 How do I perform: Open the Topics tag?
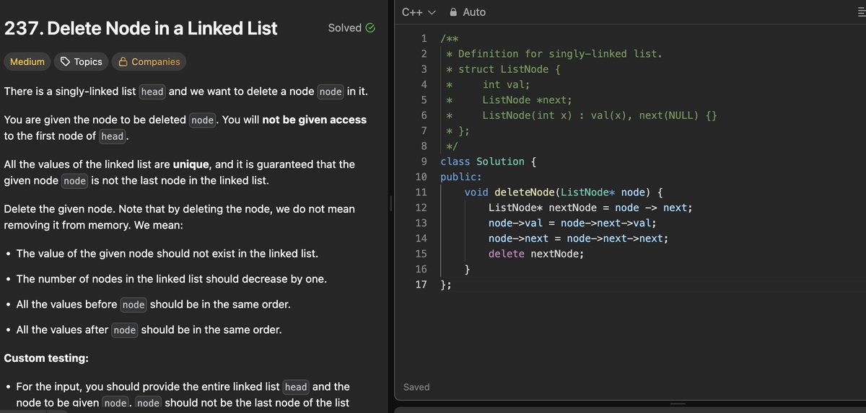click(x=81, y=62)
